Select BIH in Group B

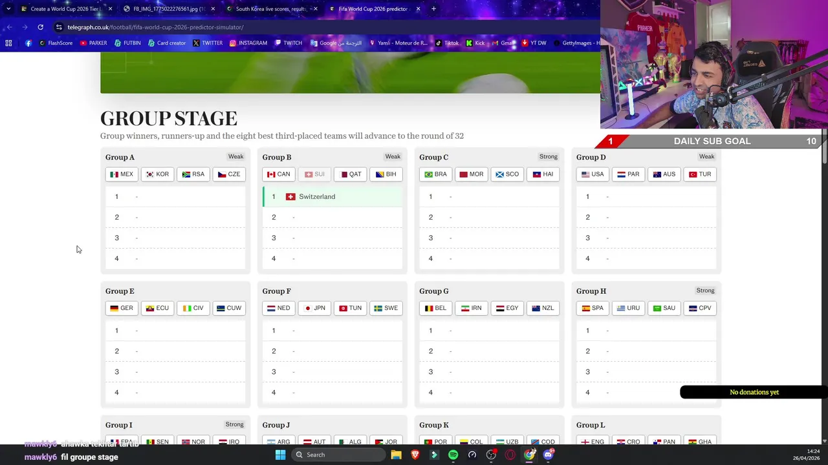[386, 174]
